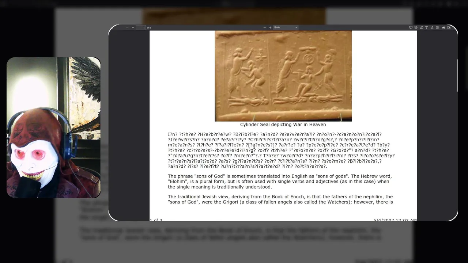Click the paragraph starting "The traditional Jewish view"
Image resolution: width=468 pixels, height=263 pixels.
point(280,199)
